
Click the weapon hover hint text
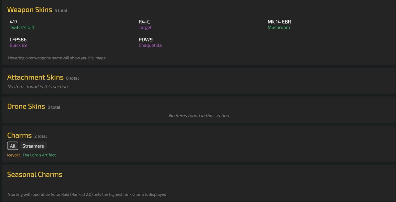tap(57, 58)
